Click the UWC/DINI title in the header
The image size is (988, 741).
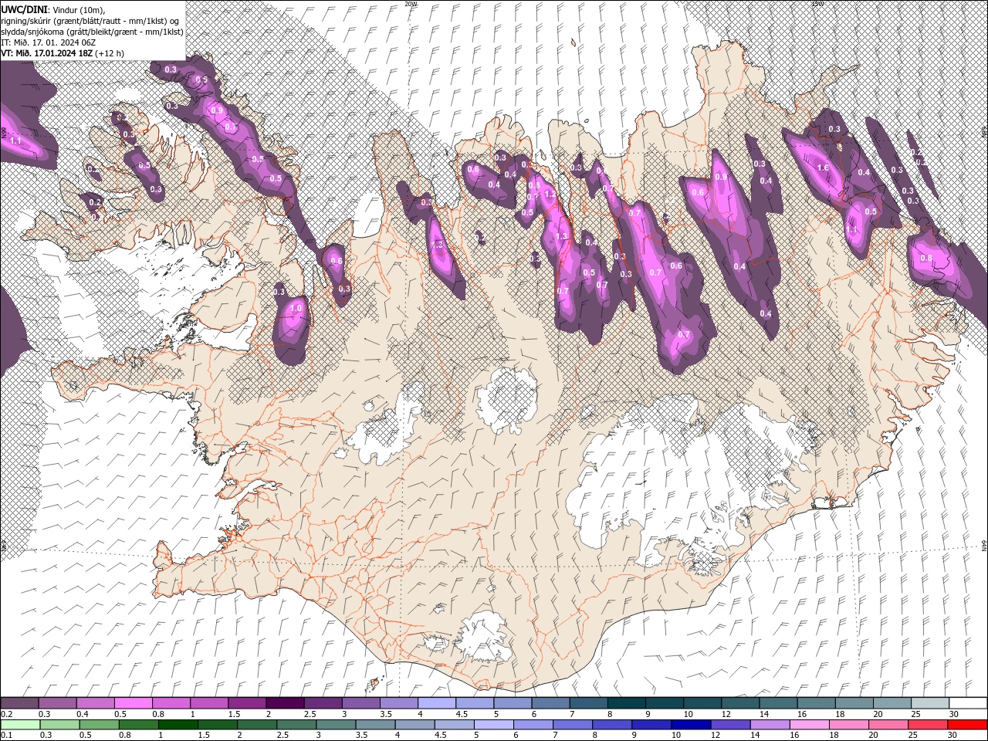point(23,9)
